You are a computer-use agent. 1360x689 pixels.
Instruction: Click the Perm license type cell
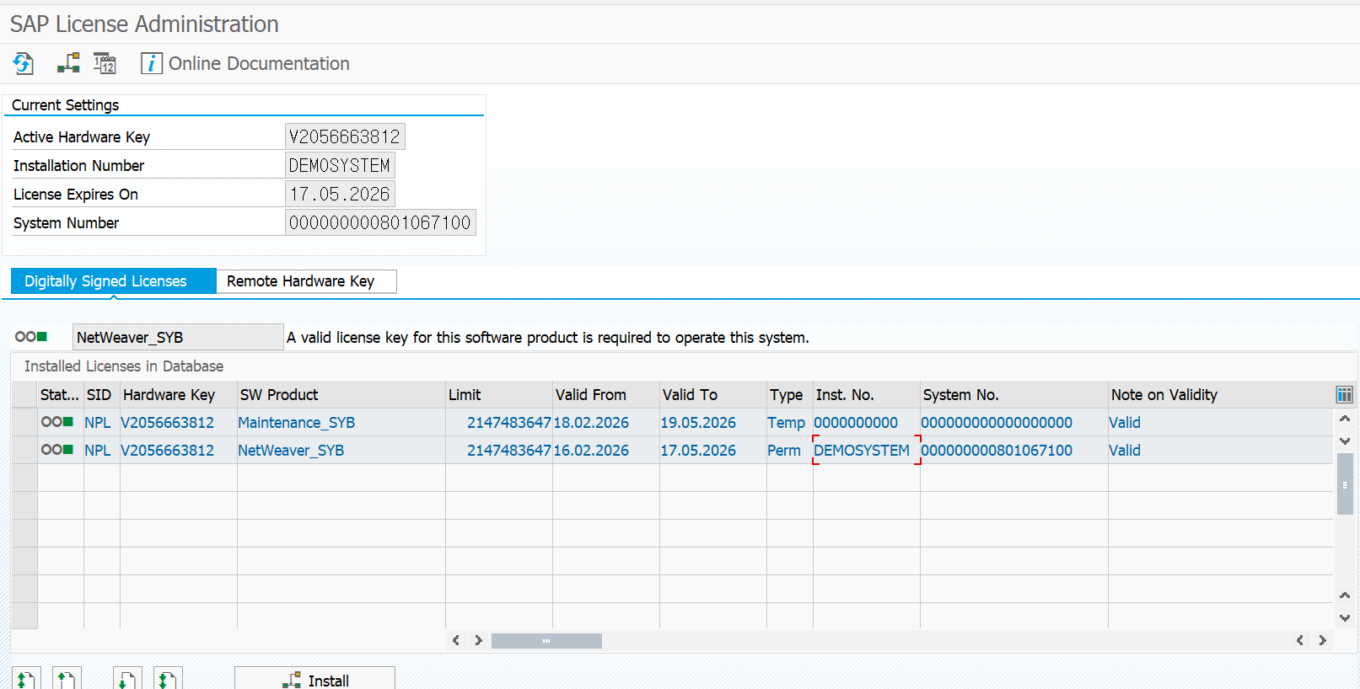(x=790, y=450)
